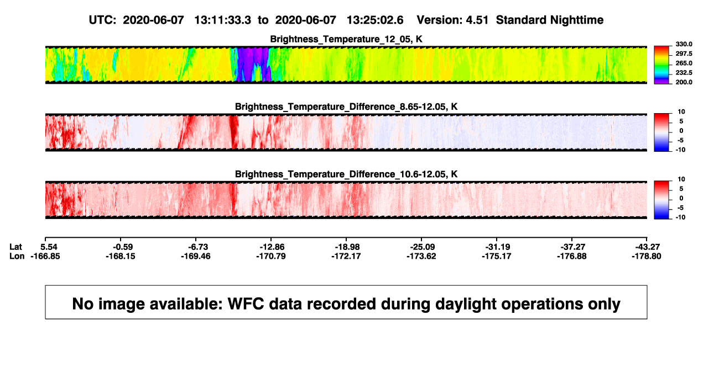719x368 pixels.
Task: Click the Version: 4.51 label
Action: (453, 20)
